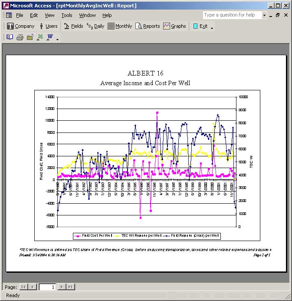Image resolution: width=292 pixels, height=301 pixels.
Task: Click the 'Type a question for help' box
Action: (x=233, y=15)
